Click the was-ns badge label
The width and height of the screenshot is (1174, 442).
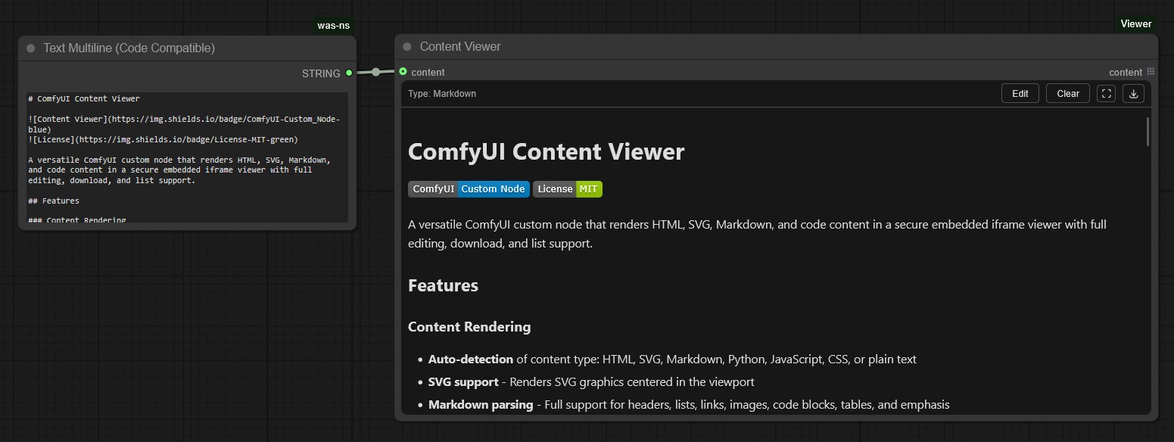pyautogui.click(x=334, y=26)
